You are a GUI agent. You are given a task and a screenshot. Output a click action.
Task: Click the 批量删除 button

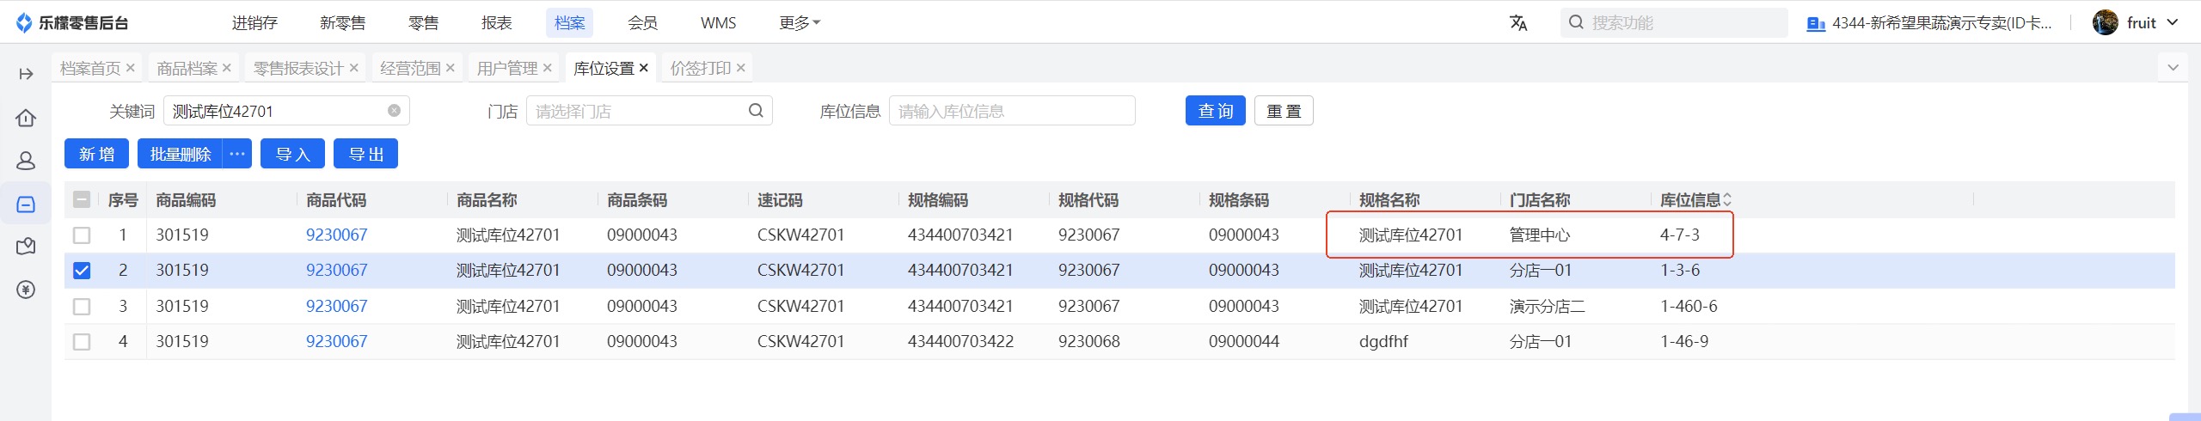click(x=181, y=154)
